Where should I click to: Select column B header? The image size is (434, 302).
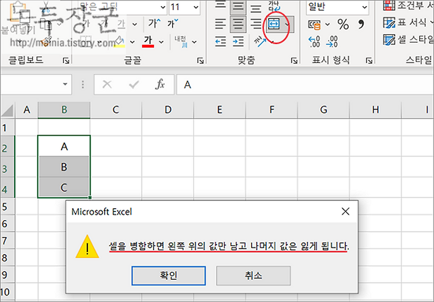click(64, 110)
